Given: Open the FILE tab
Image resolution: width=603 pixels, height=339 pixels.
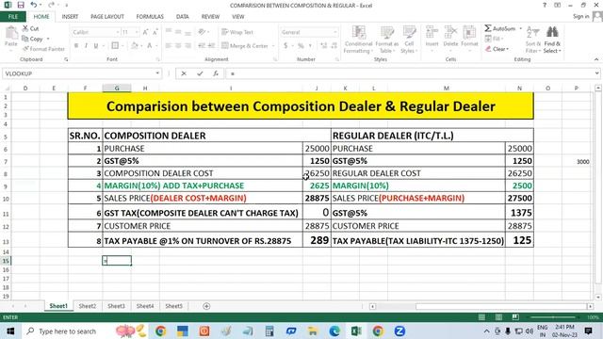Looking at the screenshot, I should 13,17.
